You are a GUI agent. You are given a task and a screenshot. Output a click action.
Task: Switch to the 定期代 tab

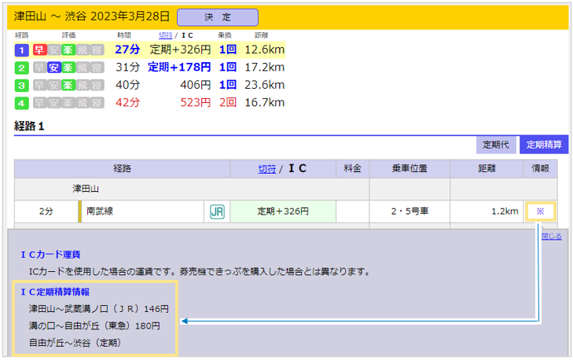click(496, 145)
